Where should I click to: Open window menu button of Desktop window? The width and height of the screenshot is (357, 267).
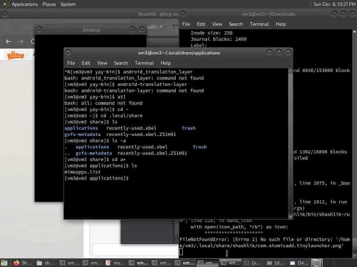tap(39, 29)
